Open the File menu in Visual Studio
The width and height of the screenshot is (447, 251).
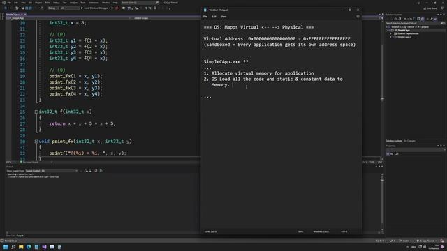pos(9,3)
